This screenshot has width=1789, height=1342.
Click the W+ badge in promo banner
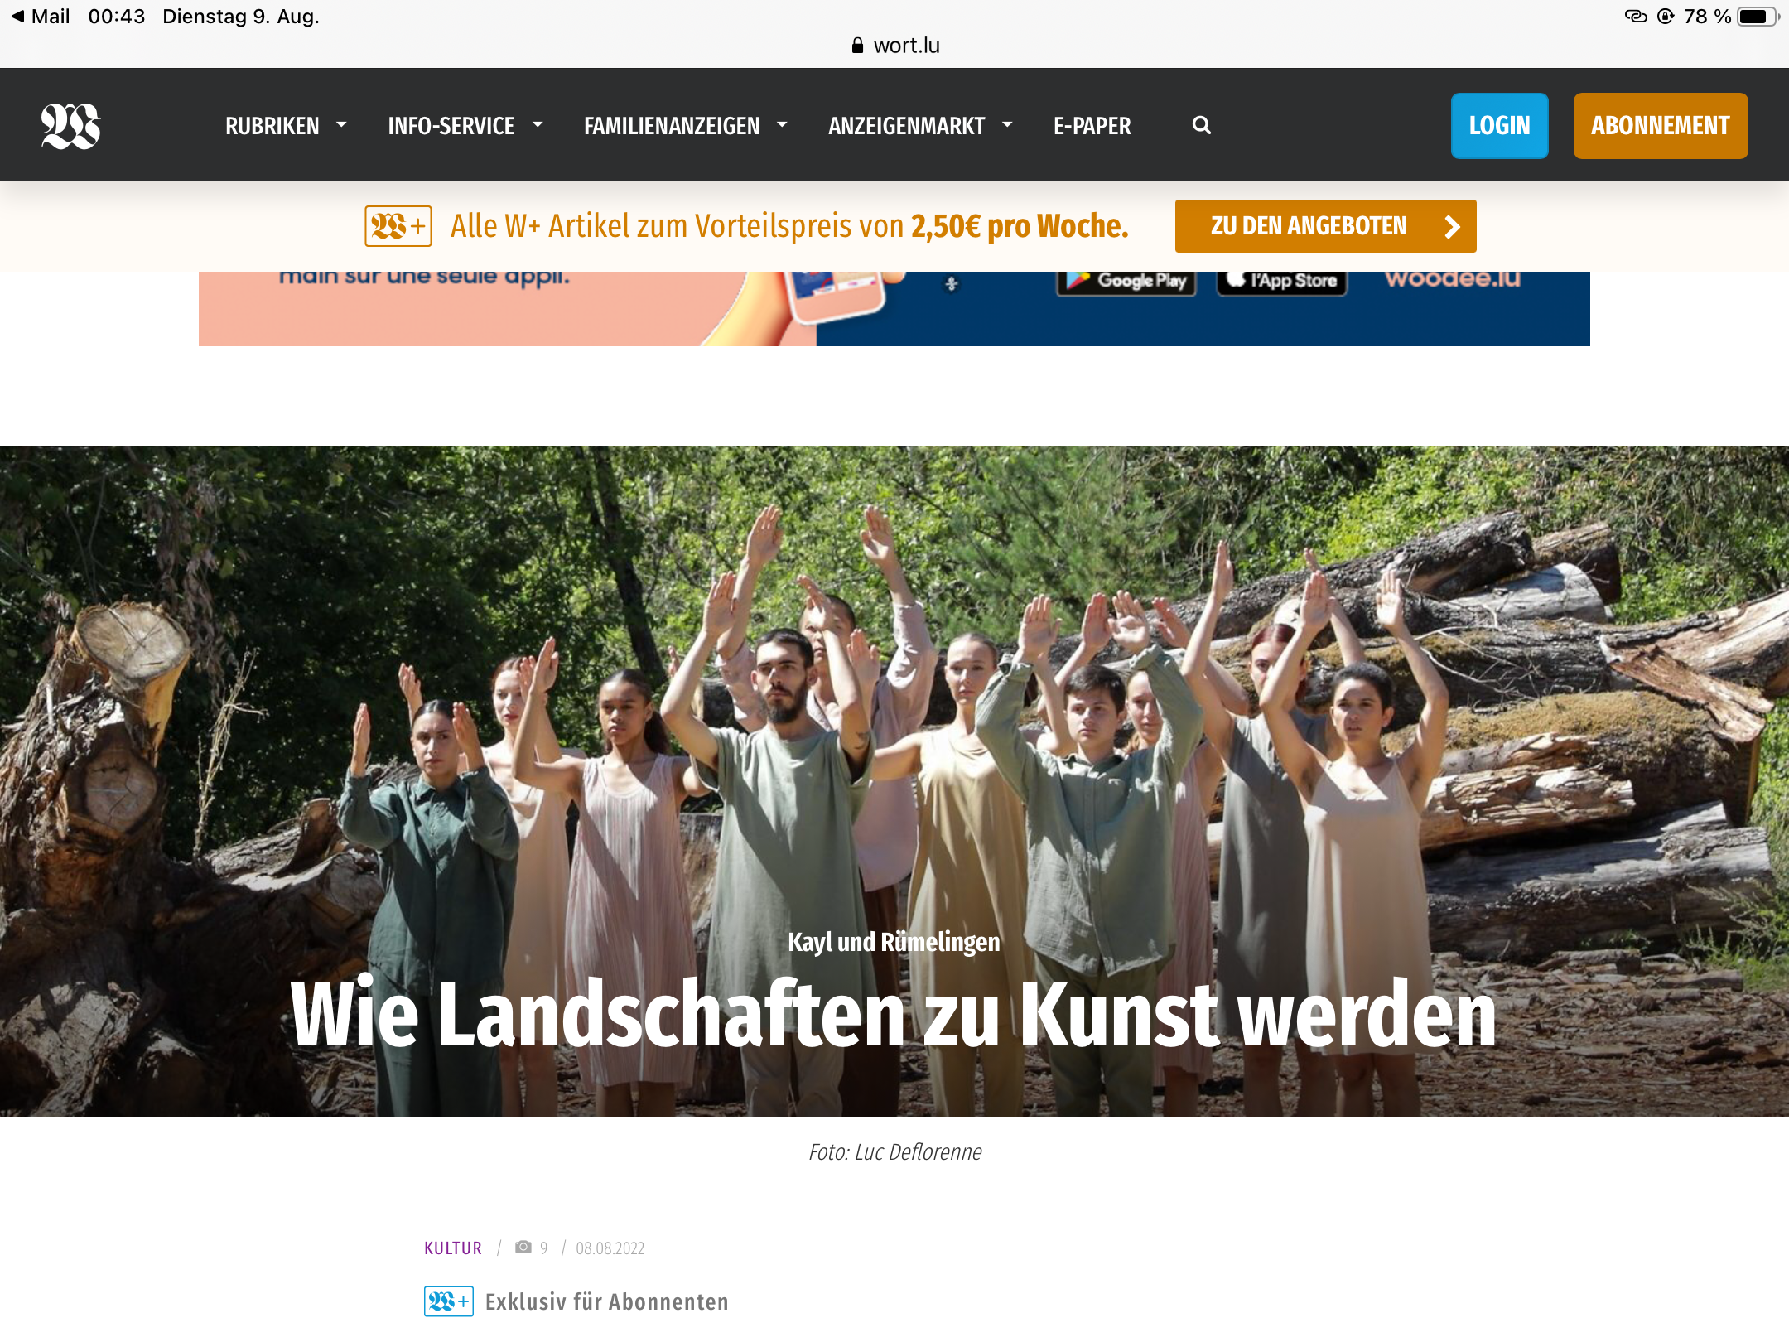tap(398, 226)
